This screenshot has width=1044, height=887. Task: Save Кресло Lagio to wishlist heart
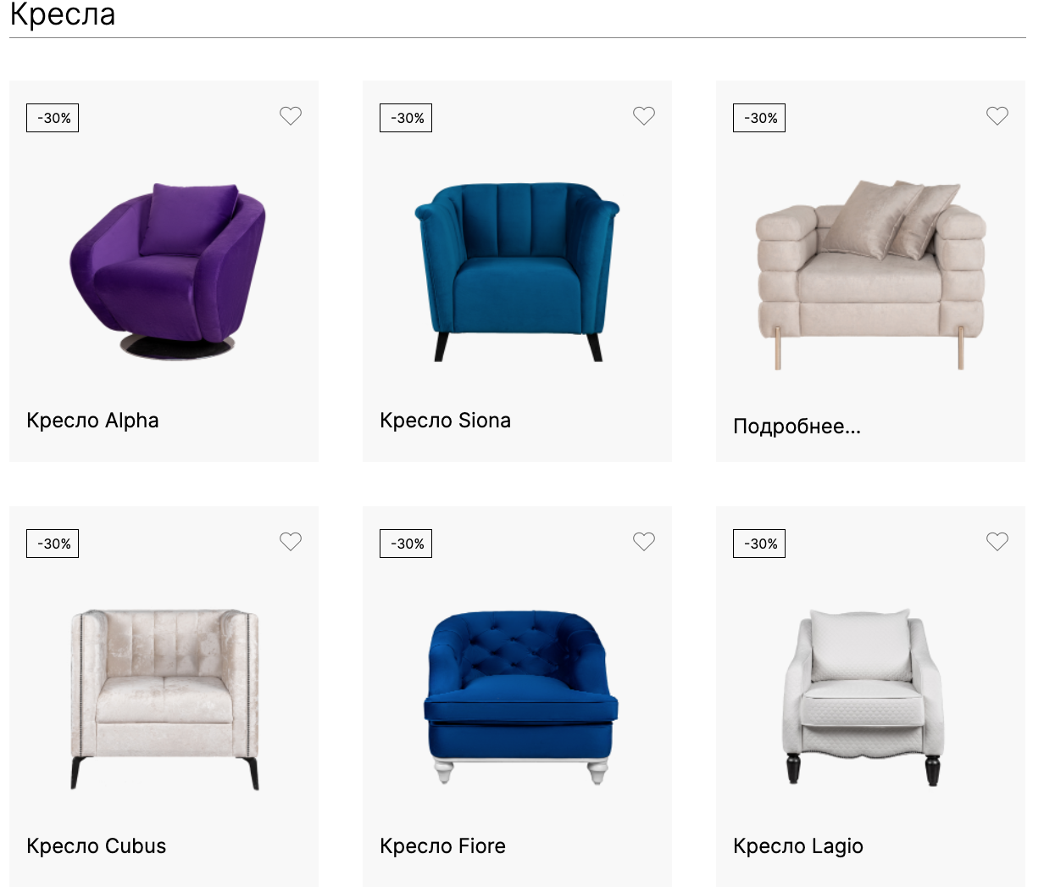pos(997,542)
